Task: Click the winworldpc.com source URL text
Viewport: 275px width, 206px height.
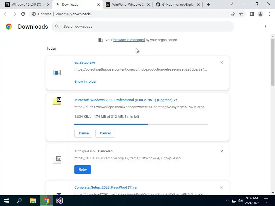Action: coord(140,107)
